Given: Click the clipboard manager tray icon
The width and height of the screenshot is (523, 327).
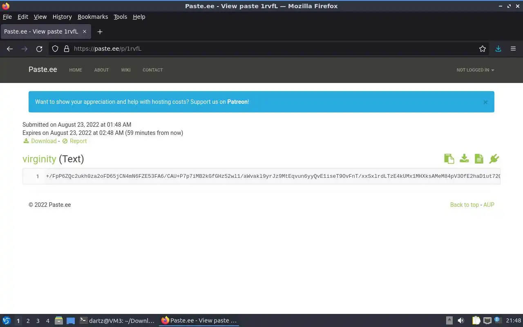Looking at the screenshot, I should [476, 321].
